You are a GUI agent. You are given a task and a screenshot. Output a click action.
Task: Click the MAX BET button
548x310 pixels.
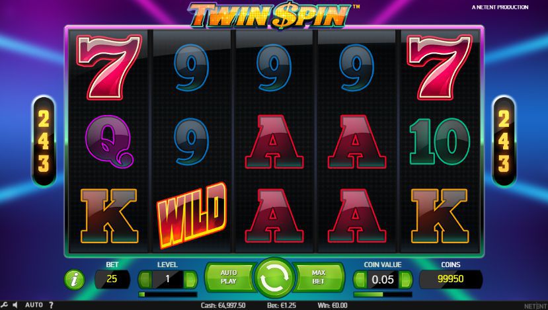coord(319,277)
